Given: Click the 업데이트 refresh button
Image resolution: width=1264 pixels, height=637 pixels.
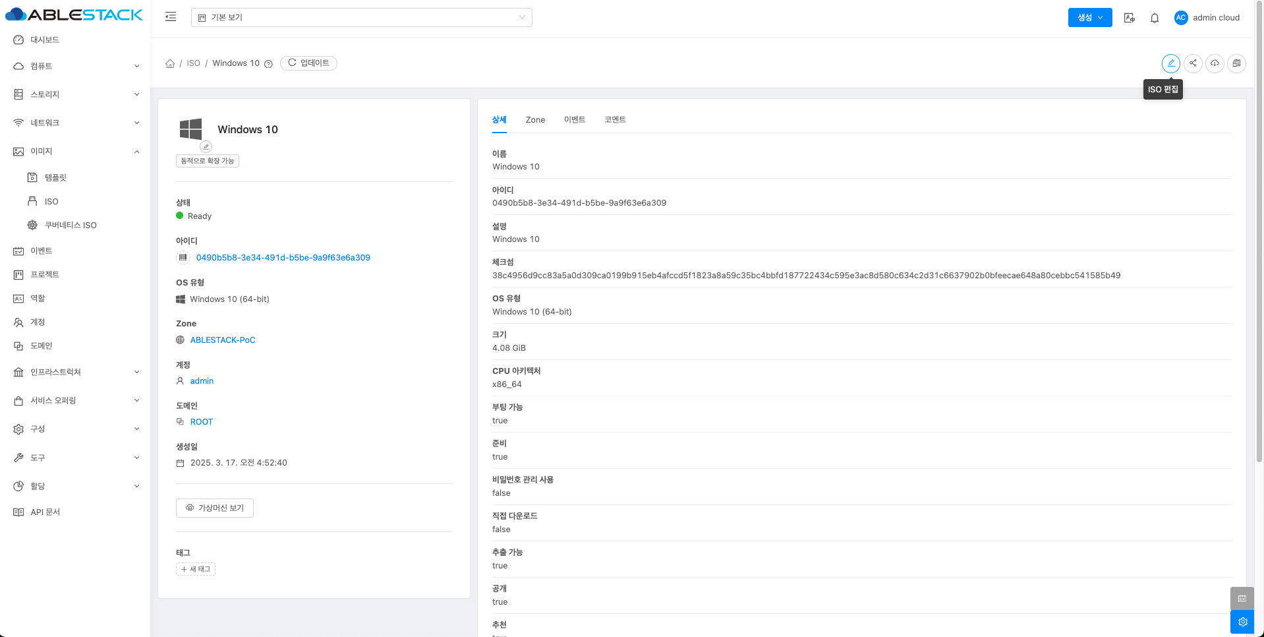Looking at the screenshot, I should pos(308,63).
